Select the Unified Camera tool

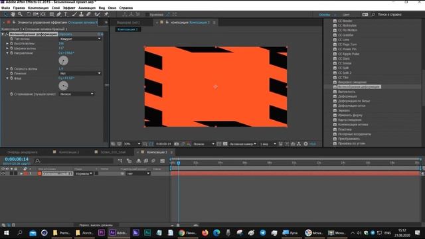[x=36, y=15]
